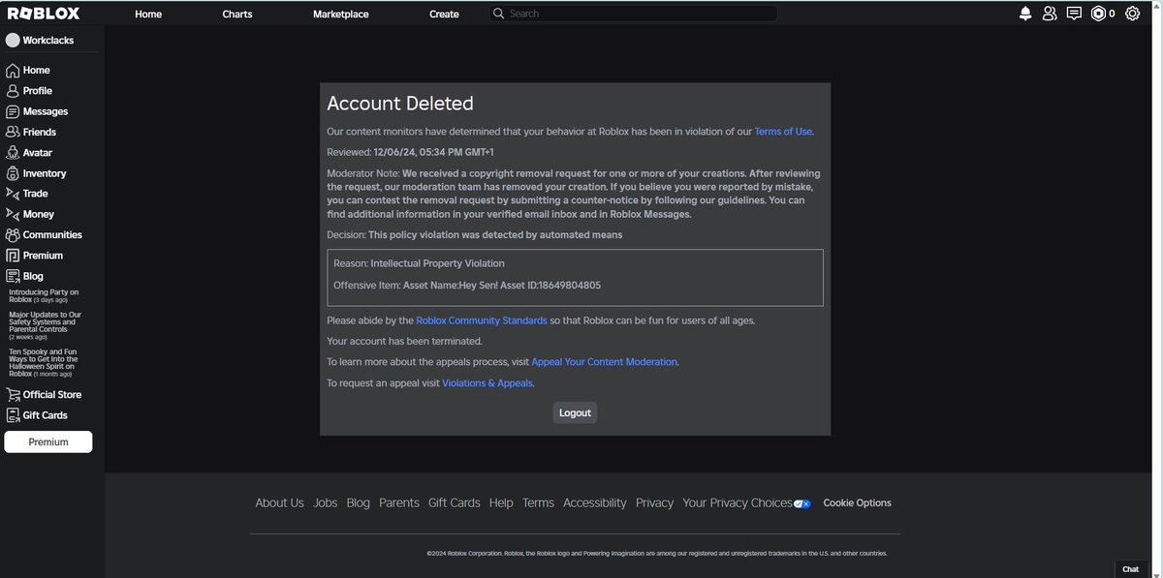This screenshot has width=1163, height=578.
Task: Open the Marketplace tab
Action: coord(340,14)
